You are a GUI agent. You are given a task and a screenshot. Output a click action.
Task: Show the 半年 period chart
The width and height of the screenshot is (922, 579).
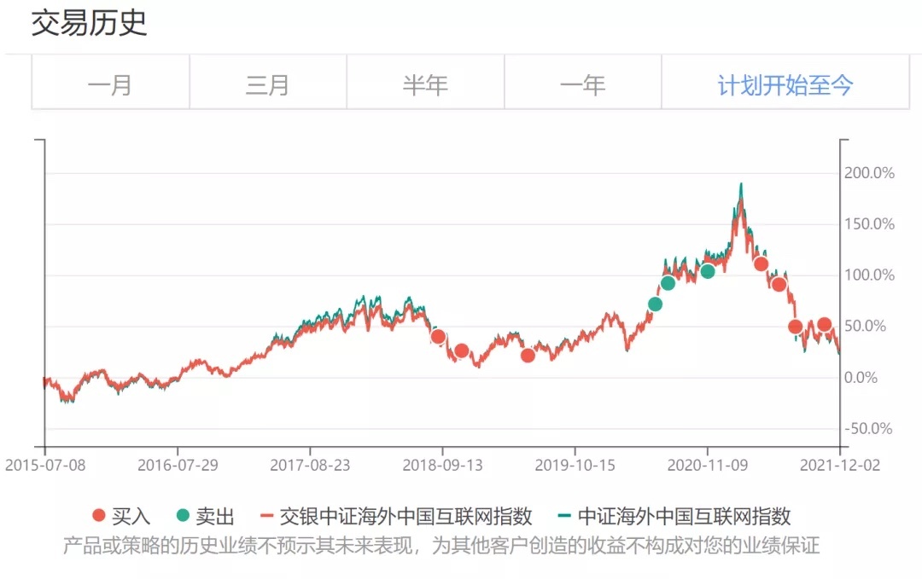425,84
